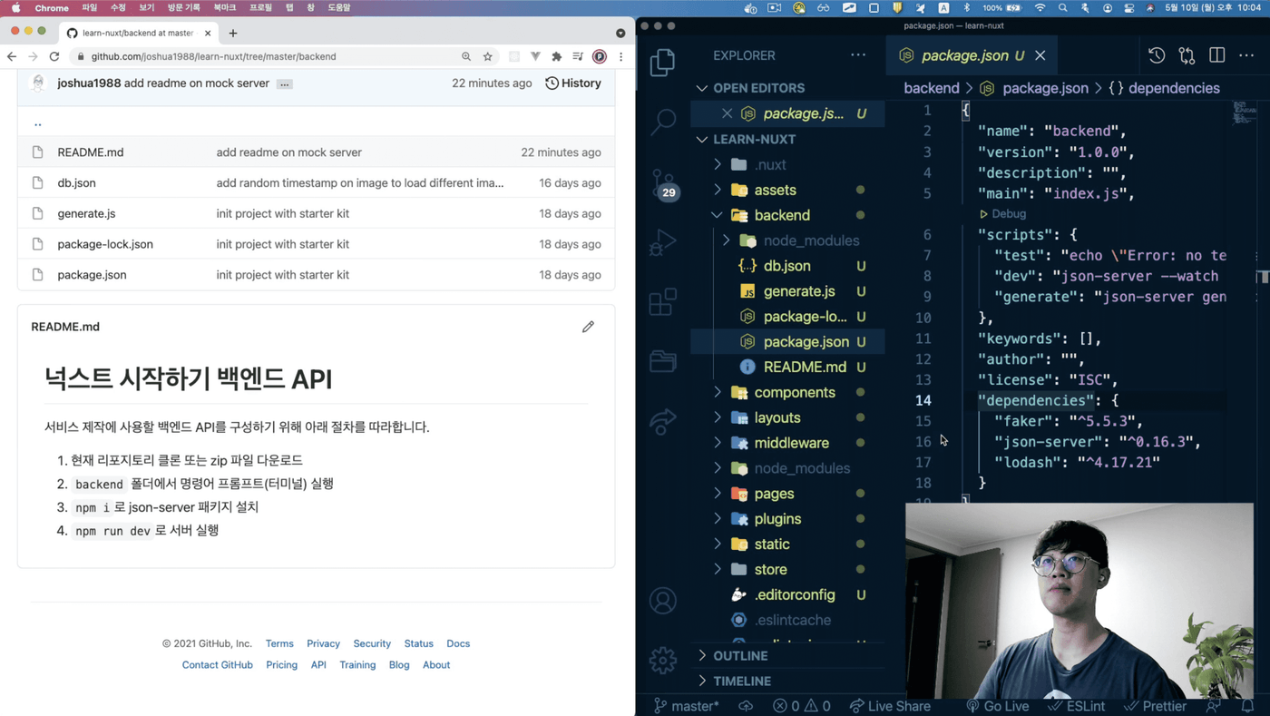Open db.json in the GitHub file list
1270x716 pixels.
76,182
